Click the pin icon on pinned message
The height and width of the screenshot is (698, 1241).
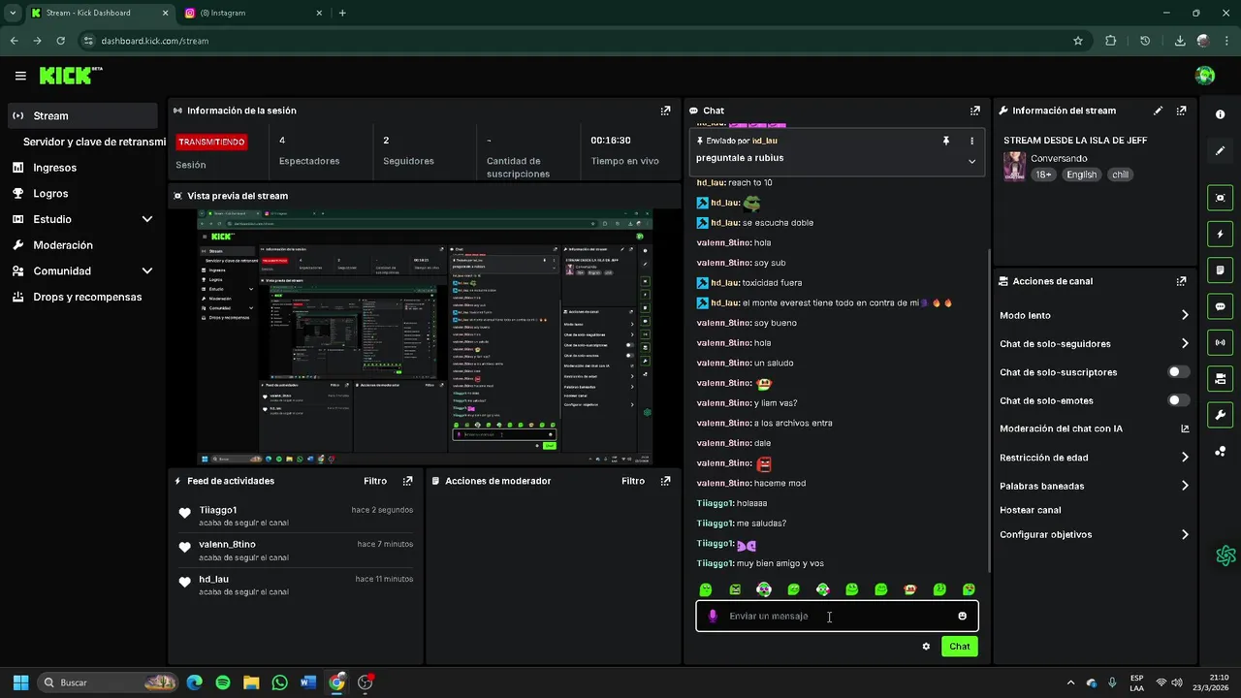tap(946, 141)
